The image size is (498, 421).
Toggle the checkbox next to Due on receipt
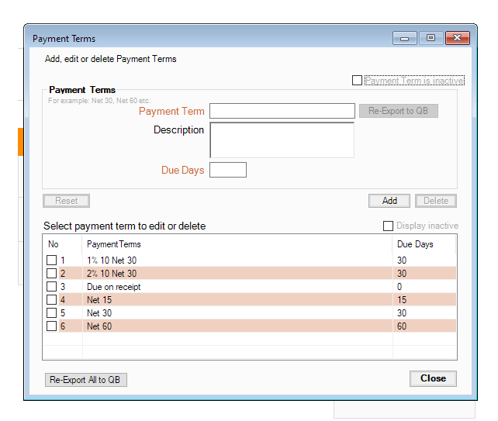coord(52,287)
